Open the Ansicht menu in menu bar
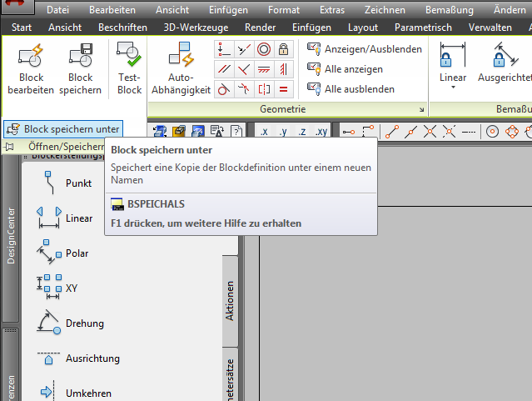This screenshot has height=401, width=532. [172, 10]
